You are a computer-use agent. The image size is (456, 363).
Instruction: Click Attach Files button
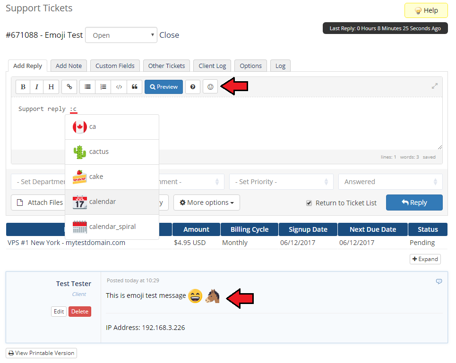point(38,203)
